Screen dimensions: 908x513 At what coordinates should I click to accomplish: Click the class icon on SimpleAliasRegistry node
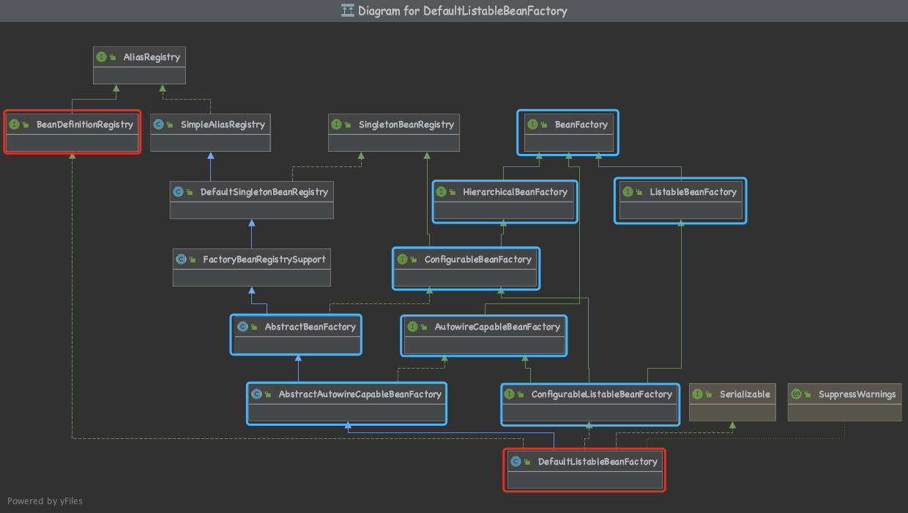click(160, 124)
